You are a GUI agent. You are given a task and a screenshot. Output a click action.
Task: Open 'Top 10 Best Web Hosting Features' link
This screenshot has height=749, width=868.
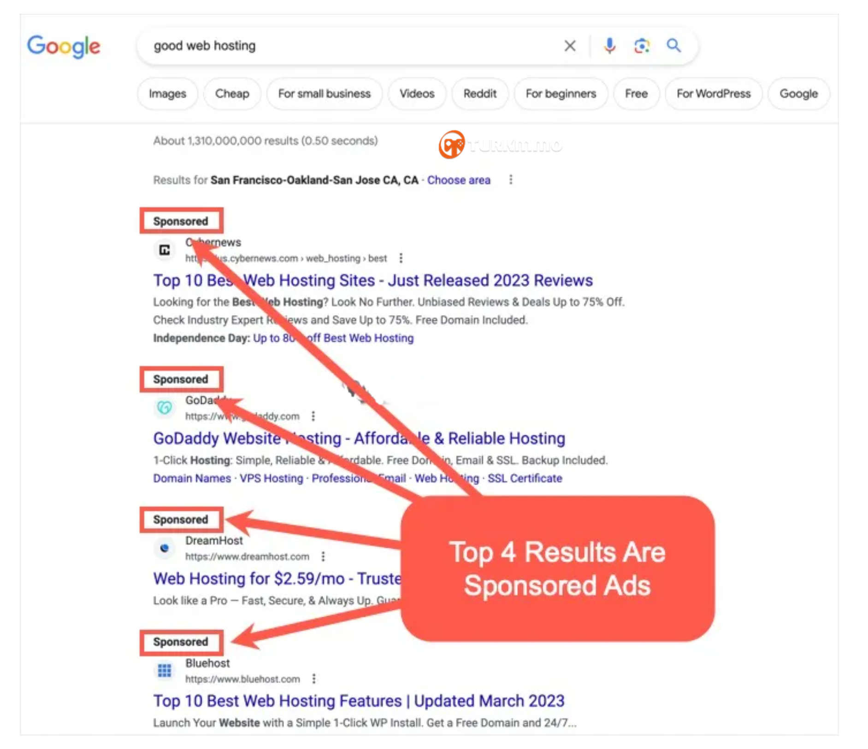[359, 701]
